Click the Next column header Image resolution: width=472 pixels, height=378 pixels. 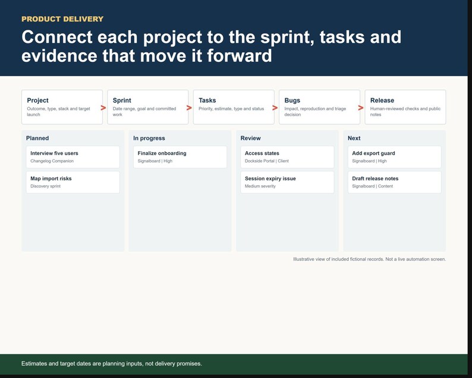(x=354, y=138)
